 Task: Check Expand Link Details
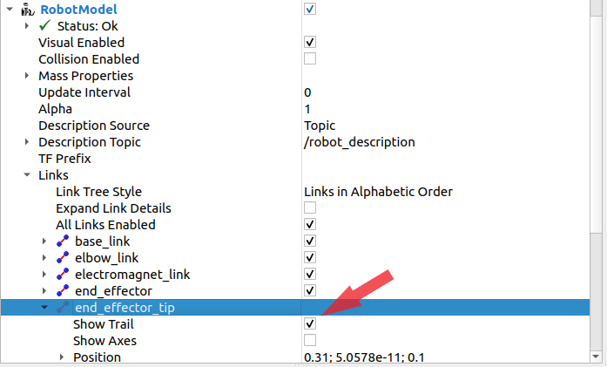point(310,207)
